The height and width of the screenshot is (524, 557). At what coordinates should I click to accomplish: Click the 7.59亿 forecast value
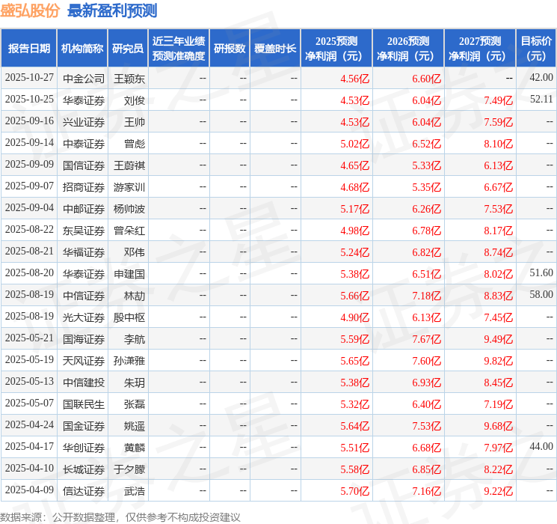[x=498, y=122]
